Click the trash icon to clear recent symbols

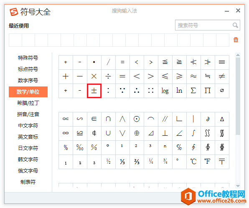coord(236,40)
